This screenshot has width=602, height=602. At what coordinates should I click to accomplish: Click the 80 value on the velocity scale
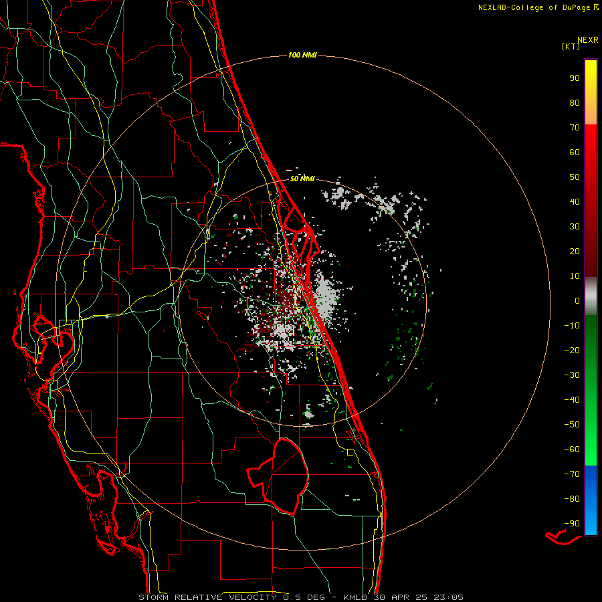[x=575, y=103]
